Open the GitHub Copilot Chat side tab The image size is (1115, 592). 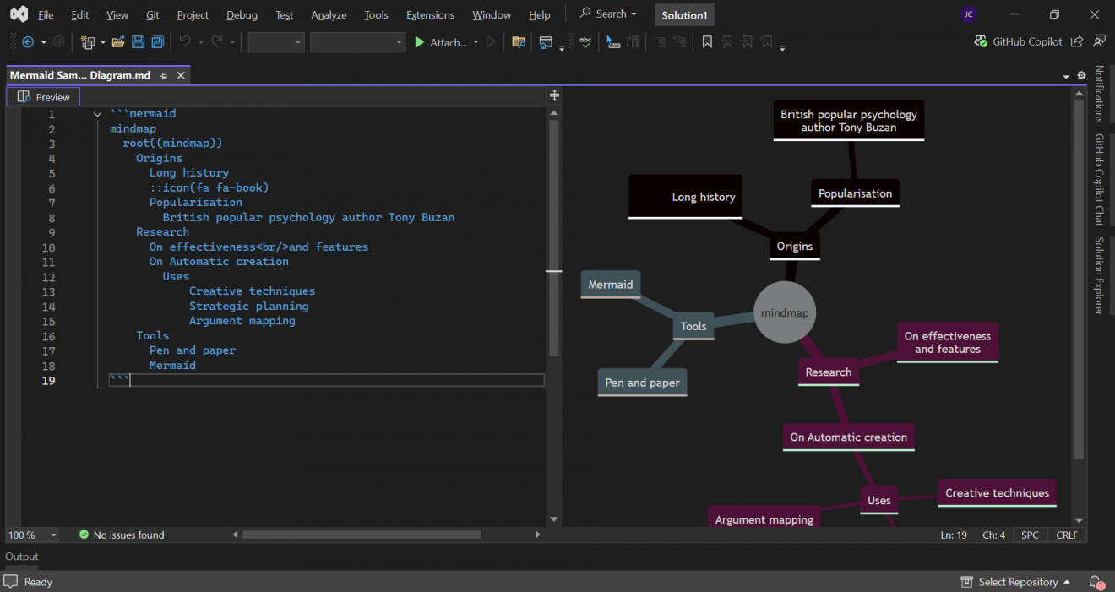point(1099,180)
